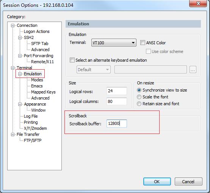The image size is (210, 193).
Task: Go to X/Y/Zmodem settings
Action: [x=35, y=128]
